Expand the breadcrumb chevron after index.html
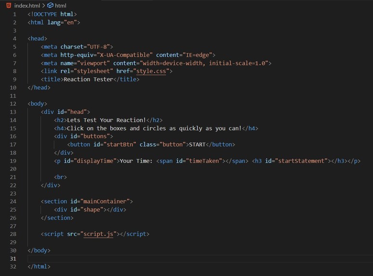Viewport: 373px width, 276px height. (43, 5)
